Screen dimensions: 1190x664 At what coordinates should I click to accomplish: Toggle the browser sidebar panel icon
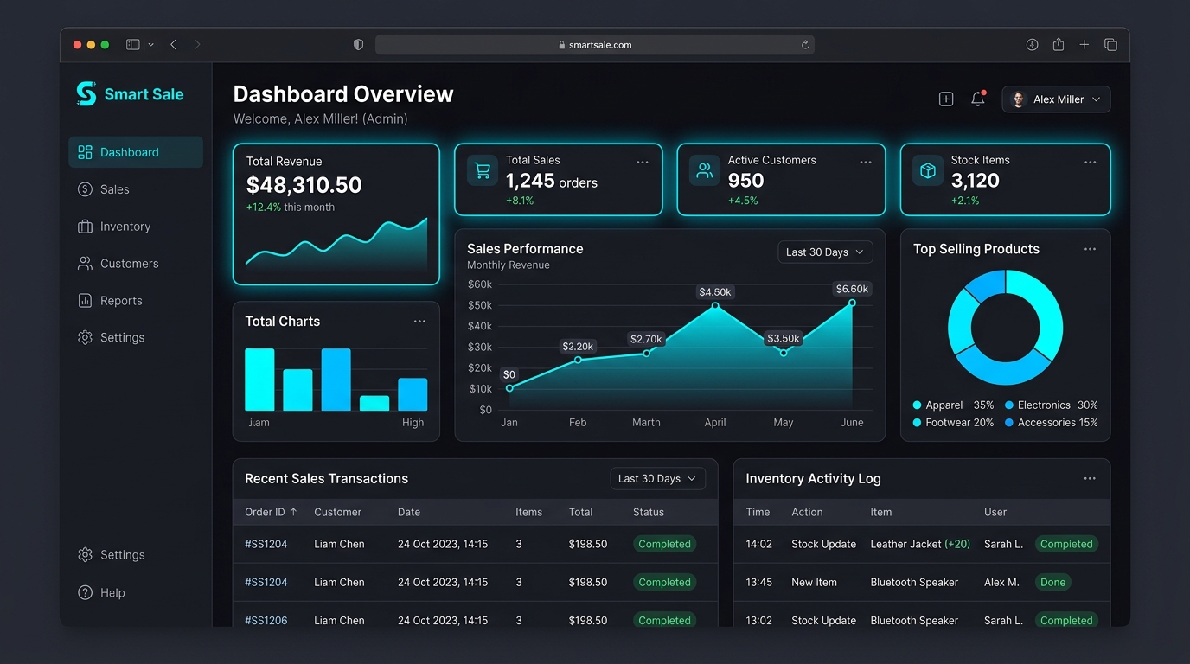point(133,45)
